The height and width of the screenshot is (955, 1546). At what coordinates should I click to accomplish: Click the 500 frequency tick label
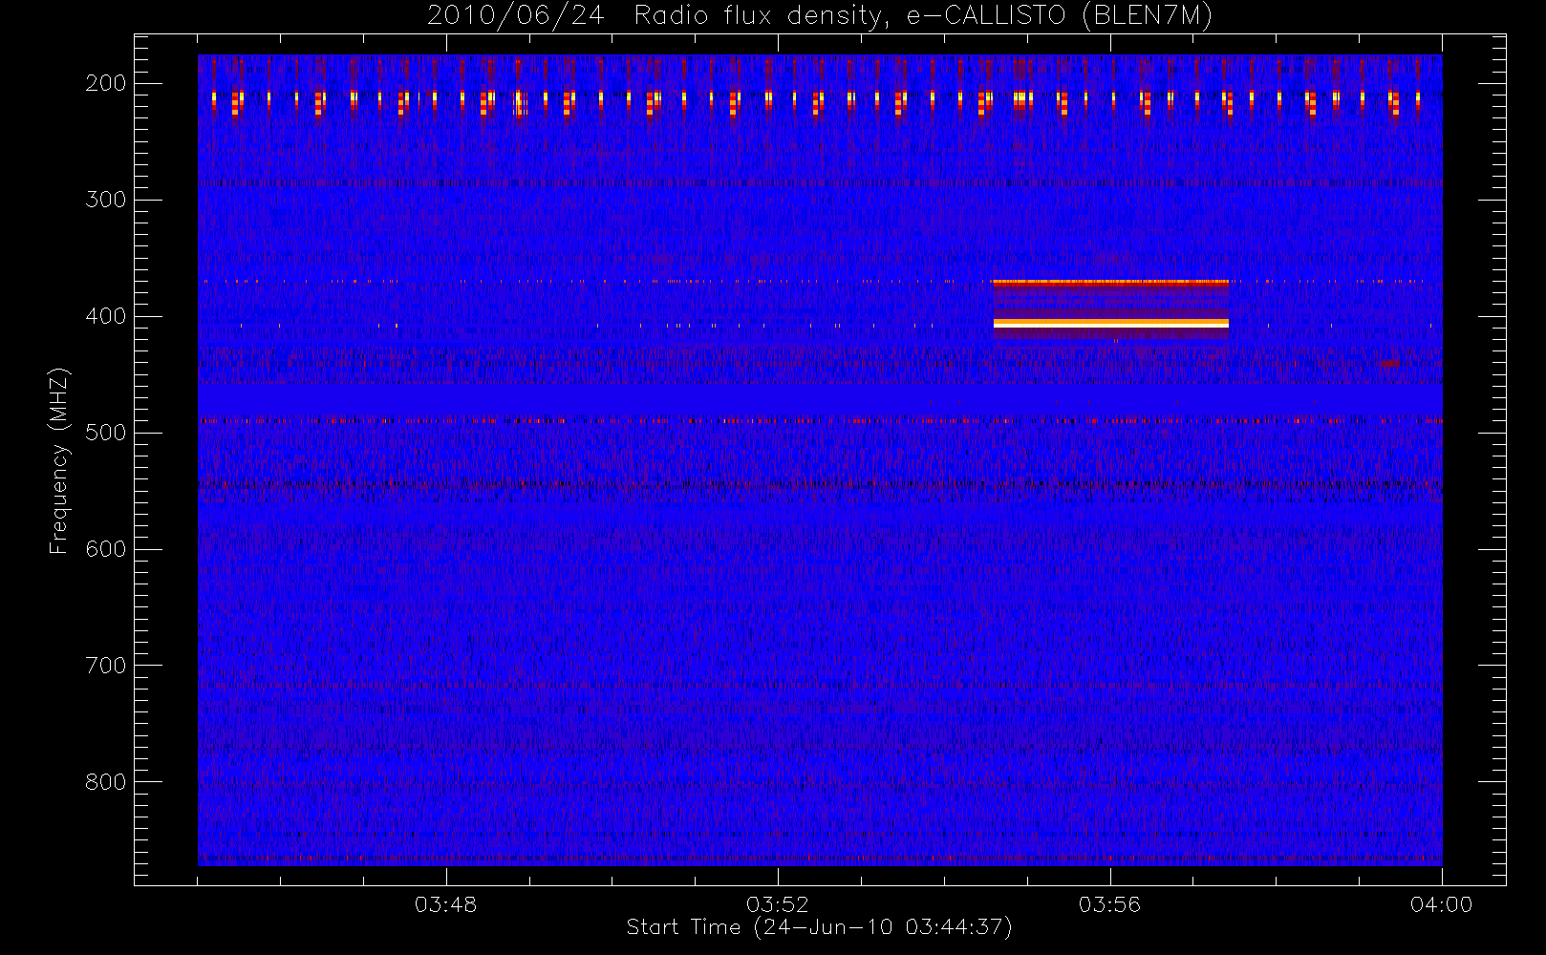pyautogui.click(x=105, y=433)
